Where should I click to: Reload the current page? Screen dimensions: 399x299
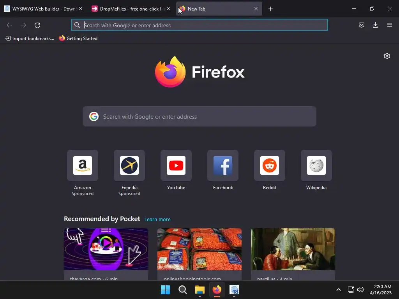pos(37,25)
